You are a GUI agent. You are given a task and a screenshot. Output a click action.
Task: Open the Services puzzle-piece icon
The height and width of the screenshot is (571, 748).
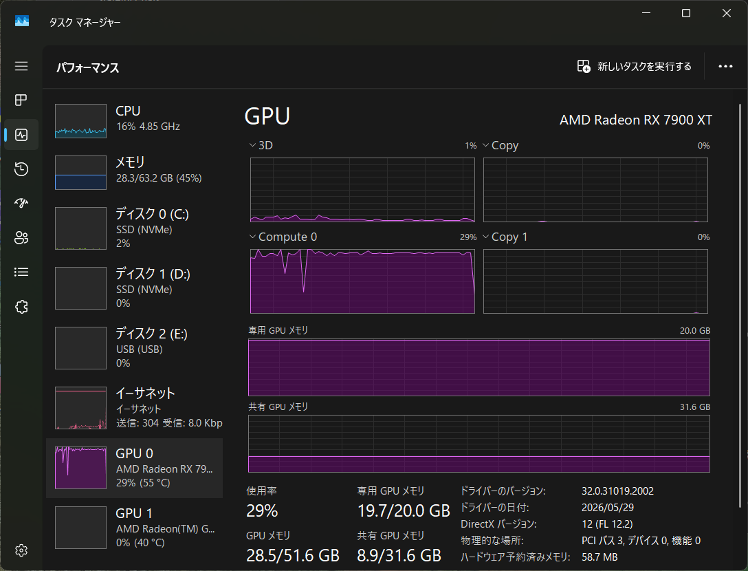click(21, 307)
